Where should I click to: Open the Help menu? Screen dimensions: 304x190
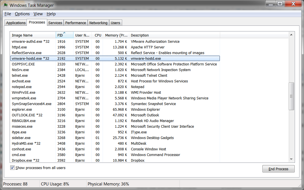(x=51, y=14)
